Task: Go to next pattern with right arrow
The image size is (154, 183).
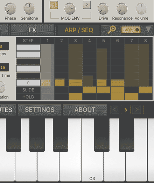Action: [136, 110]
